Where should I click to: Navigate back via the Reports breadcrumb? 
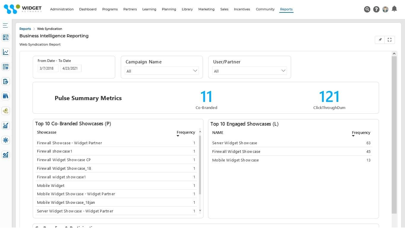(x=25, y=29)
